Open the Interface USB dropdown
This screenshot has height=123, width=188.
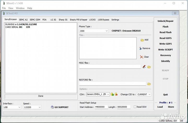pyautogui.click(x=12, y=107)
